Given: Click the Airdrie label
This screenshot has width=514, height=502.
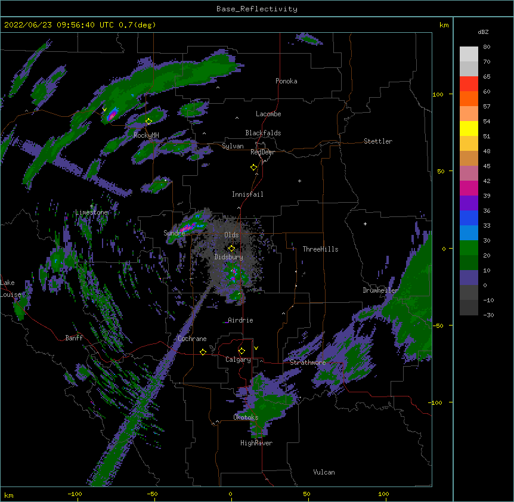Looking at the screenshot, I should tap(240, 320).
